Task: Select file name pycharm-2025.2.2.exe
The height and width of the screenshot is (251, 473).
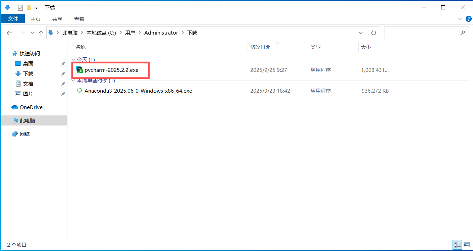Action: [111, 70]
